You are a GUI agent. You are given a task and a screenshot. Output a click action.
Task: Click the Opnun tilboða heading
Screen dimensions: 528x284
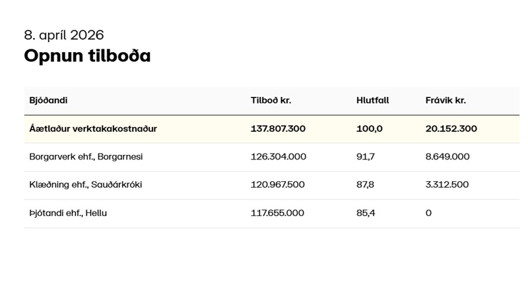[87, 56]
